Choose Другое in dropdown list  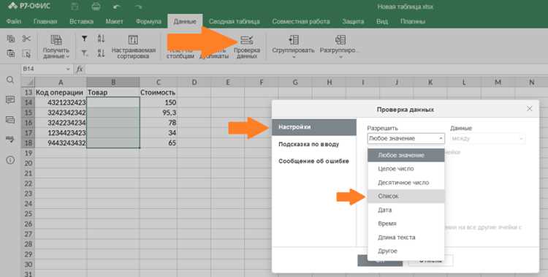pos(406,251)
